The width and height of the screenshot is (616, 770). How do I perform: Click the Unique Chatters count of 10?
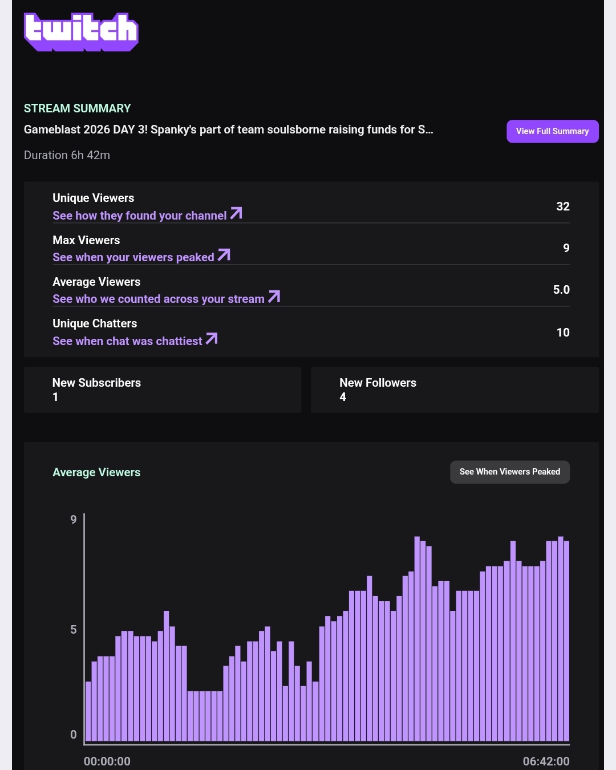click(x=562, y=333)
